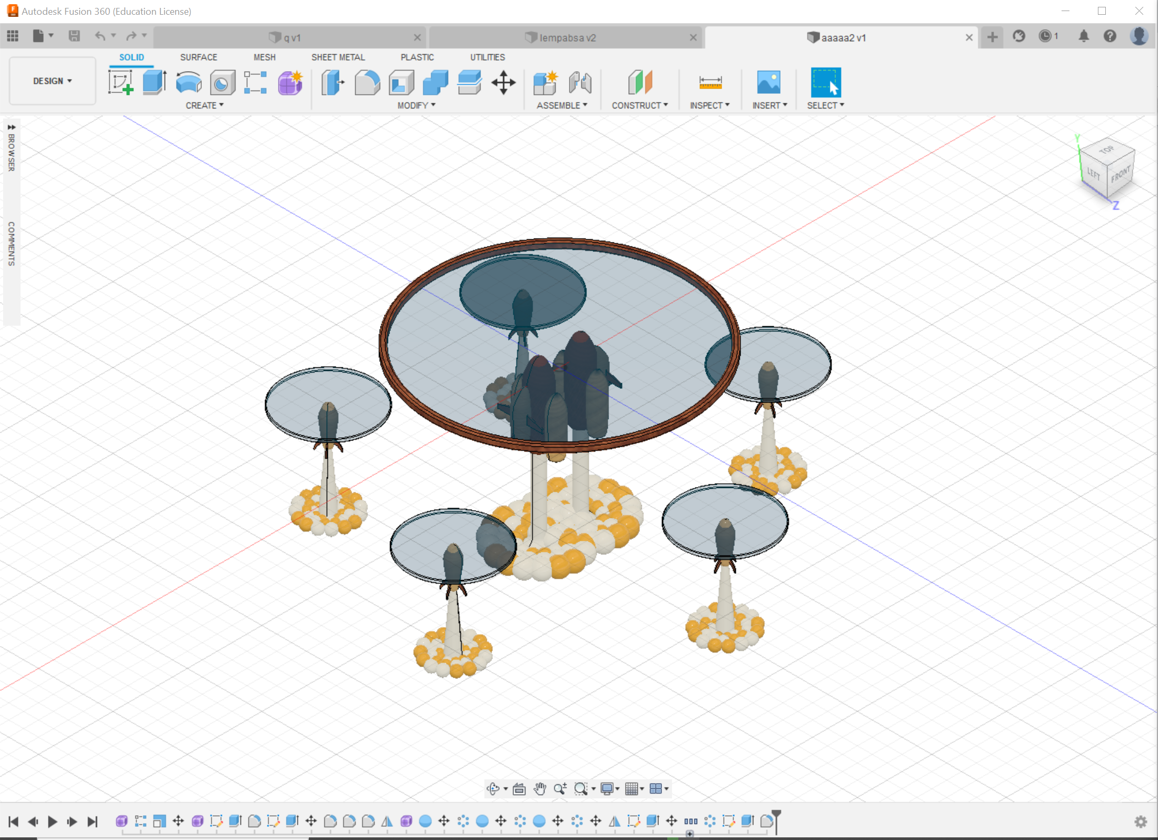The width and height of the screenshot is (1158, 840).
Task: Pick the Hole tool icon
Action: (x=222, y=83)
